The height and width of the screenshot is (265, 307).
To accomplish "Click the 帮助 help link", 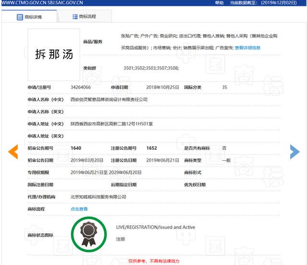I will [219, 3].
